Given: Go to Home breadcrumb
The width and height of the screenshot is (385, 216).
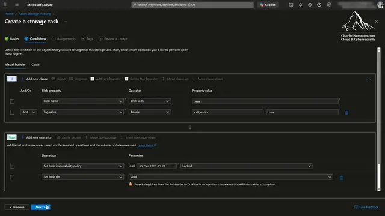Looking at the screenshot, I should click(9, 14).
